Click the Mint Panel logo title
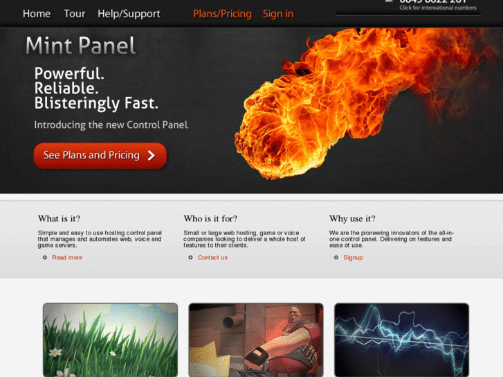This screenshot has width=503, height=377. pyautogui.click(x=80, y=46)
